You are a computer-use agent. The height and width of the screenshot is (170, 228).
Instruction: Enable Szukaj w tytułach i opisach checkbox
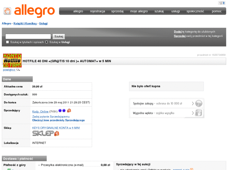pos(8,42)
